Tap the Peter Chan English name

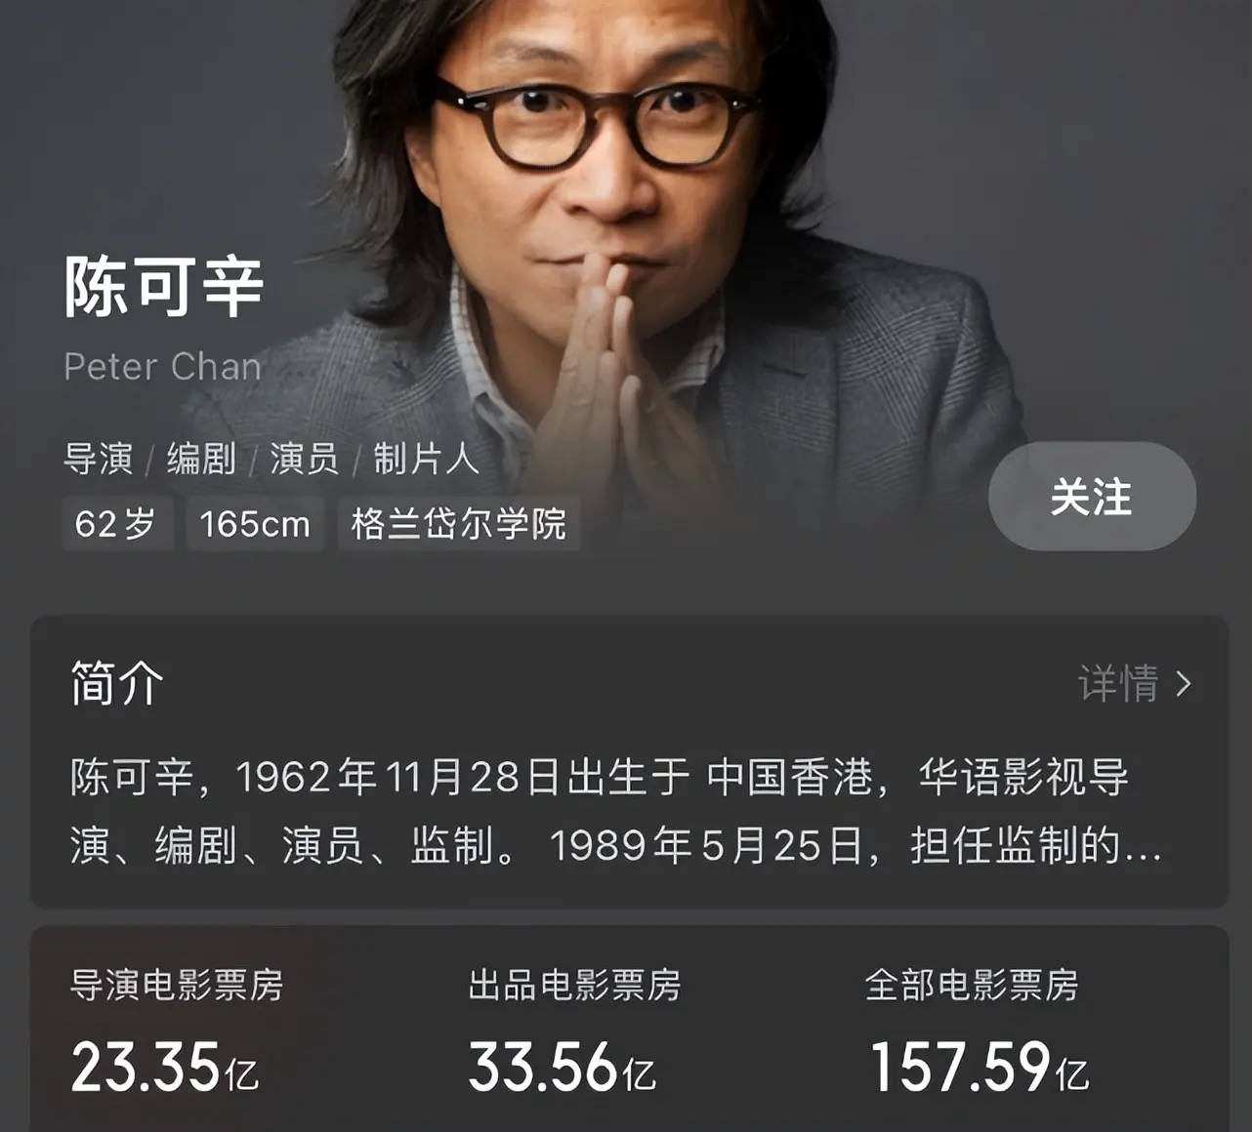163,367
